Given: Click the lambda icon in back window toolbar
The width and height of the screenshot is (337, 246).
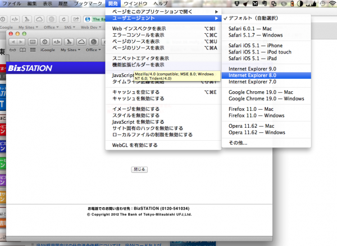Looking at the screenshot, I should coord(27,19).
